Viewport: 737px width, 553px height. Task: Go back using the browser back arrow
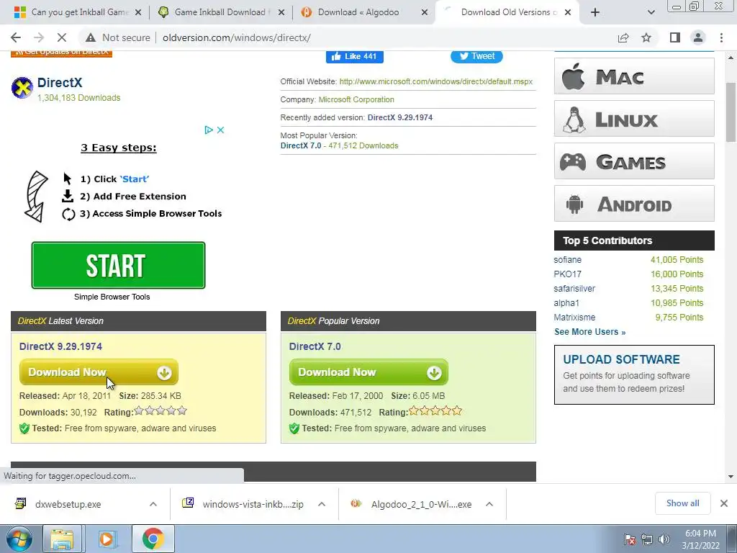click(16, 37)
